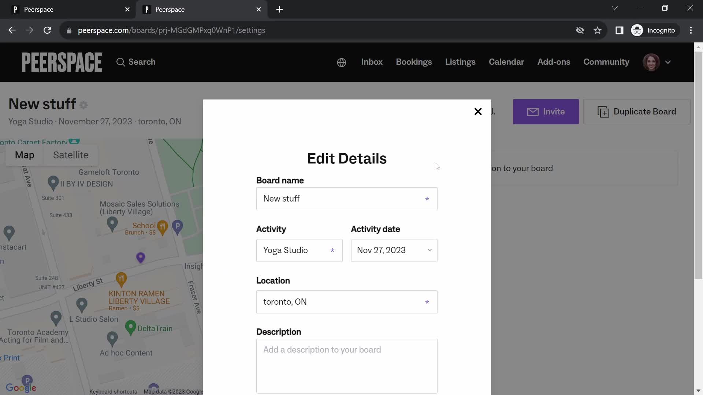Click the Nov 27, 2023 date expander chevron
Screen dimensions: 703x395
[430, 250]
